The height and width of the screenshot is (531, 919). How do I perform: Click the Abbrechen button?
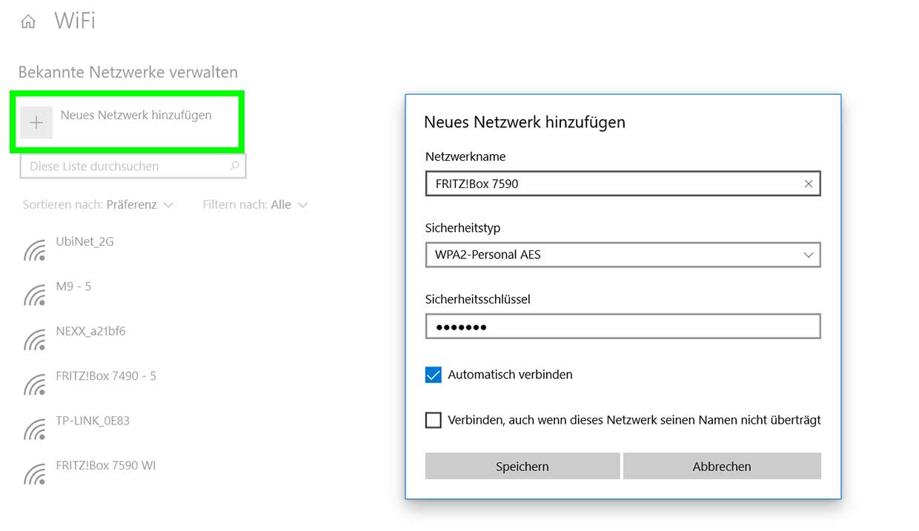point(722,467)
